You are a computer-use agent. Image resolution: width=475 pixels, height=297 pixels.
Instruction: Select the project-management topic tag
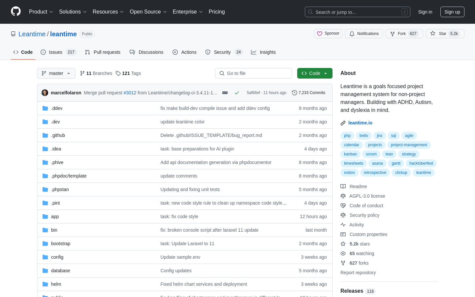(x=409, y=145)
